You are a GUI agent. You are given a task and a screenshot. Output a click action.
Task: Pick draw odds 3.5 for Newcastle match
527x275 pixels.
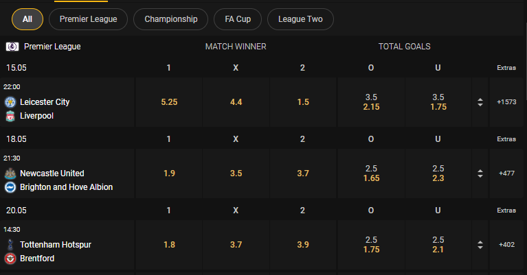point(236,174)
